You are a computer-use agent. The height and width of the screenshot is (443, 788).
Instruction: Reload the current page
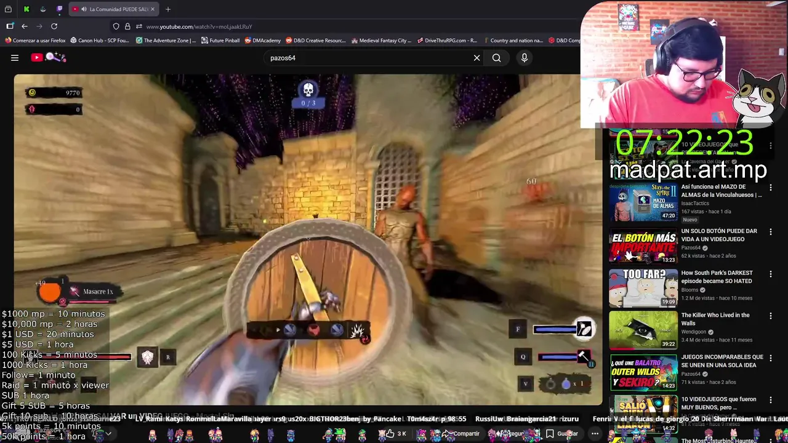(x=54, y=26)
